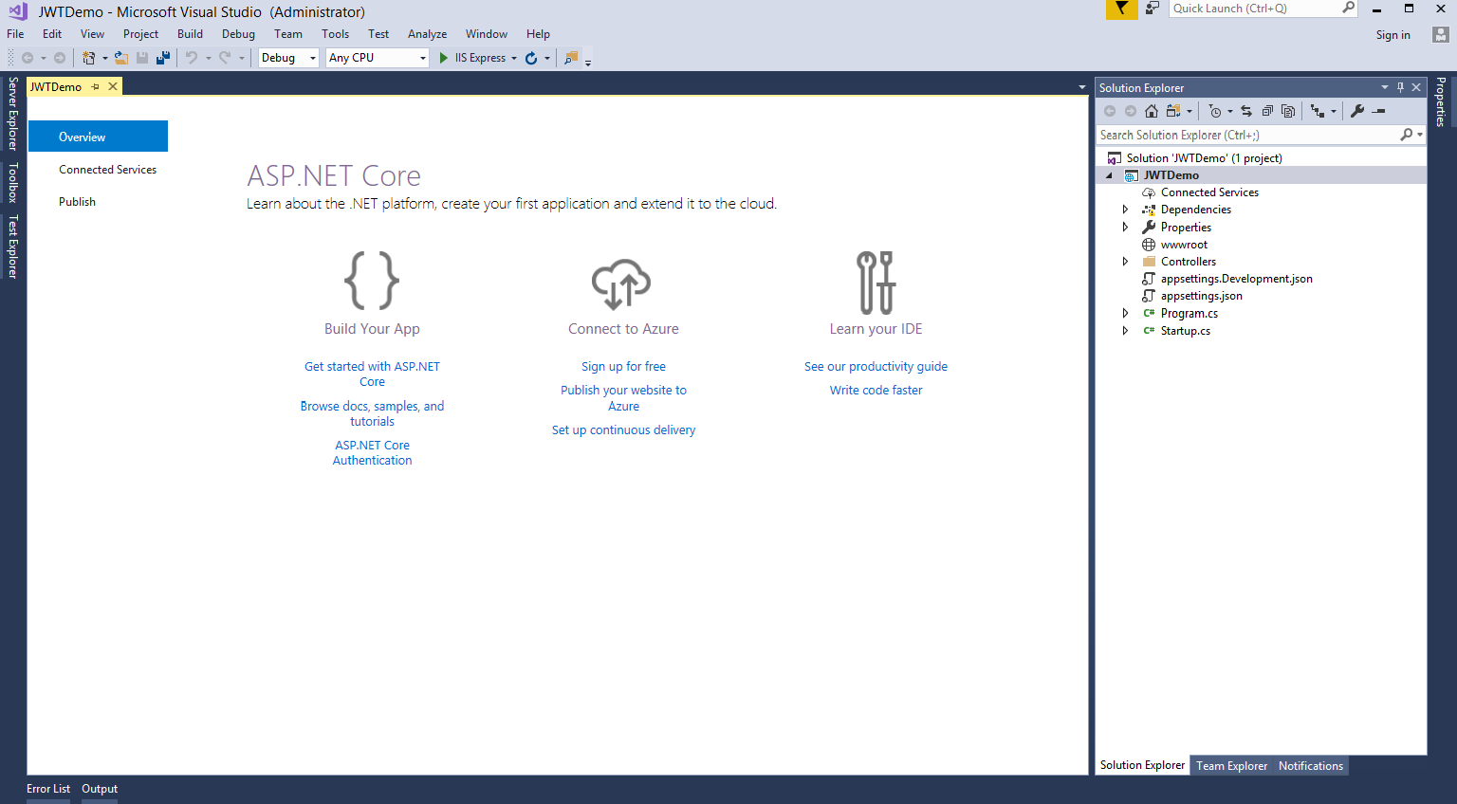This screenshot has width=1457, height=804.
Task: Click the Save All icon in the toolbar
Action: tap(163, 57)
